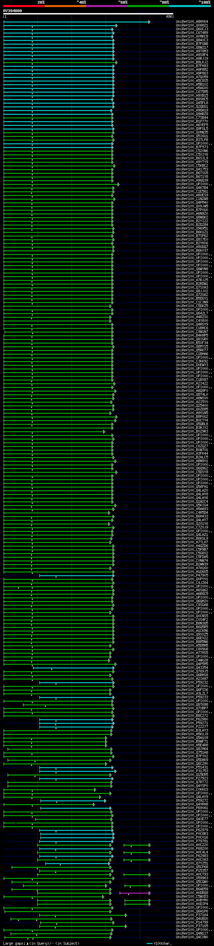This screenshot has width=214, height=946.
Task: Click the white query length bar
Action: pyautogui.click(x=88, y=14)
